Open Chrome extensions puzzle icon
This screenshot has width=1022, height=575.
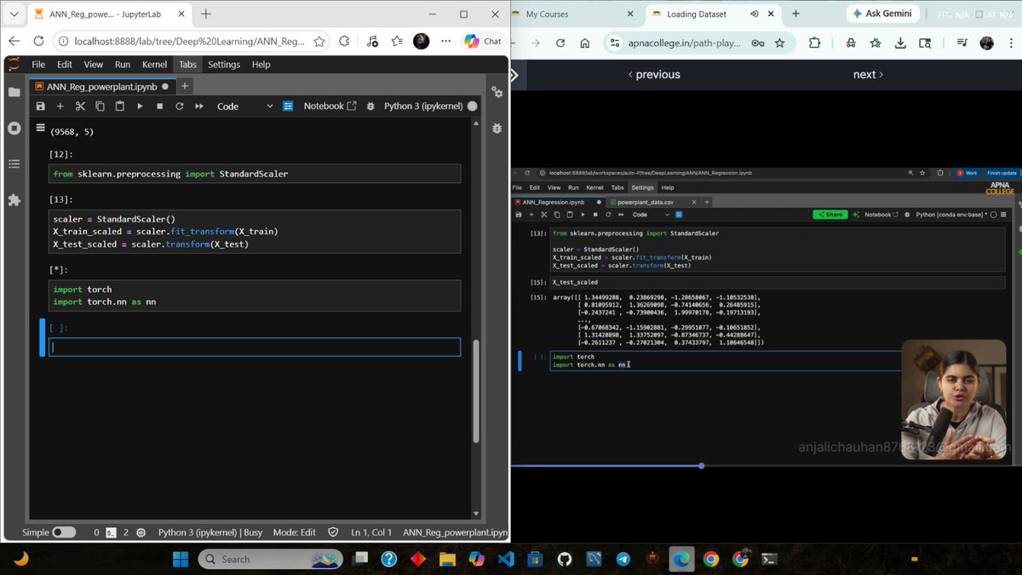(x=814, y=43)
